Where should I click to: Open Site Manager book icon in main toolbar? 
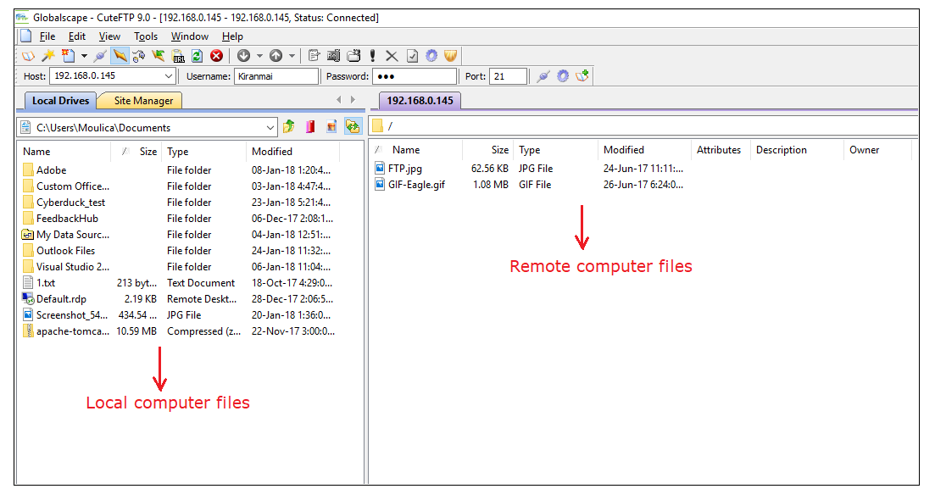coord(28,56)
